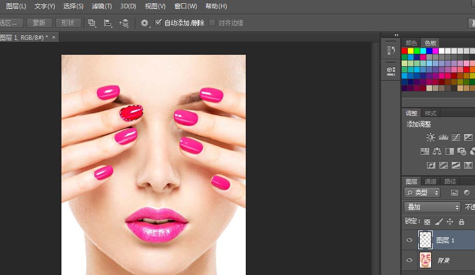Add a Photo Filter adjustment
This screenshot has width=475, height=275.
point(462,151)
